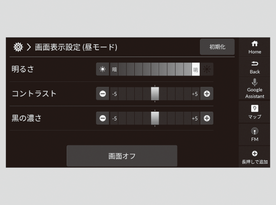This screenshot has height=205, width=276.
Task: Go to Home from the side menu
Action: (255, 47)
